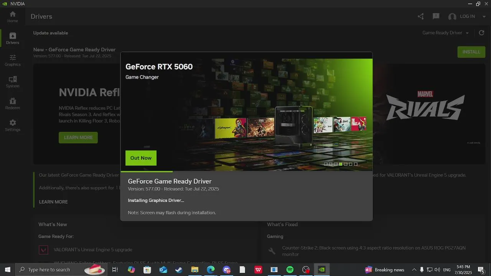Image resolution: width=491 pixels, height=276 pixels.
Task: Open Steam from the taskbar
Action: pyautogui.click(x=179, y=270)
